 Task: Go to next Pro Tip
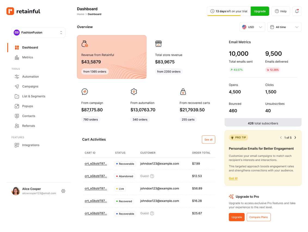point(295,138)
